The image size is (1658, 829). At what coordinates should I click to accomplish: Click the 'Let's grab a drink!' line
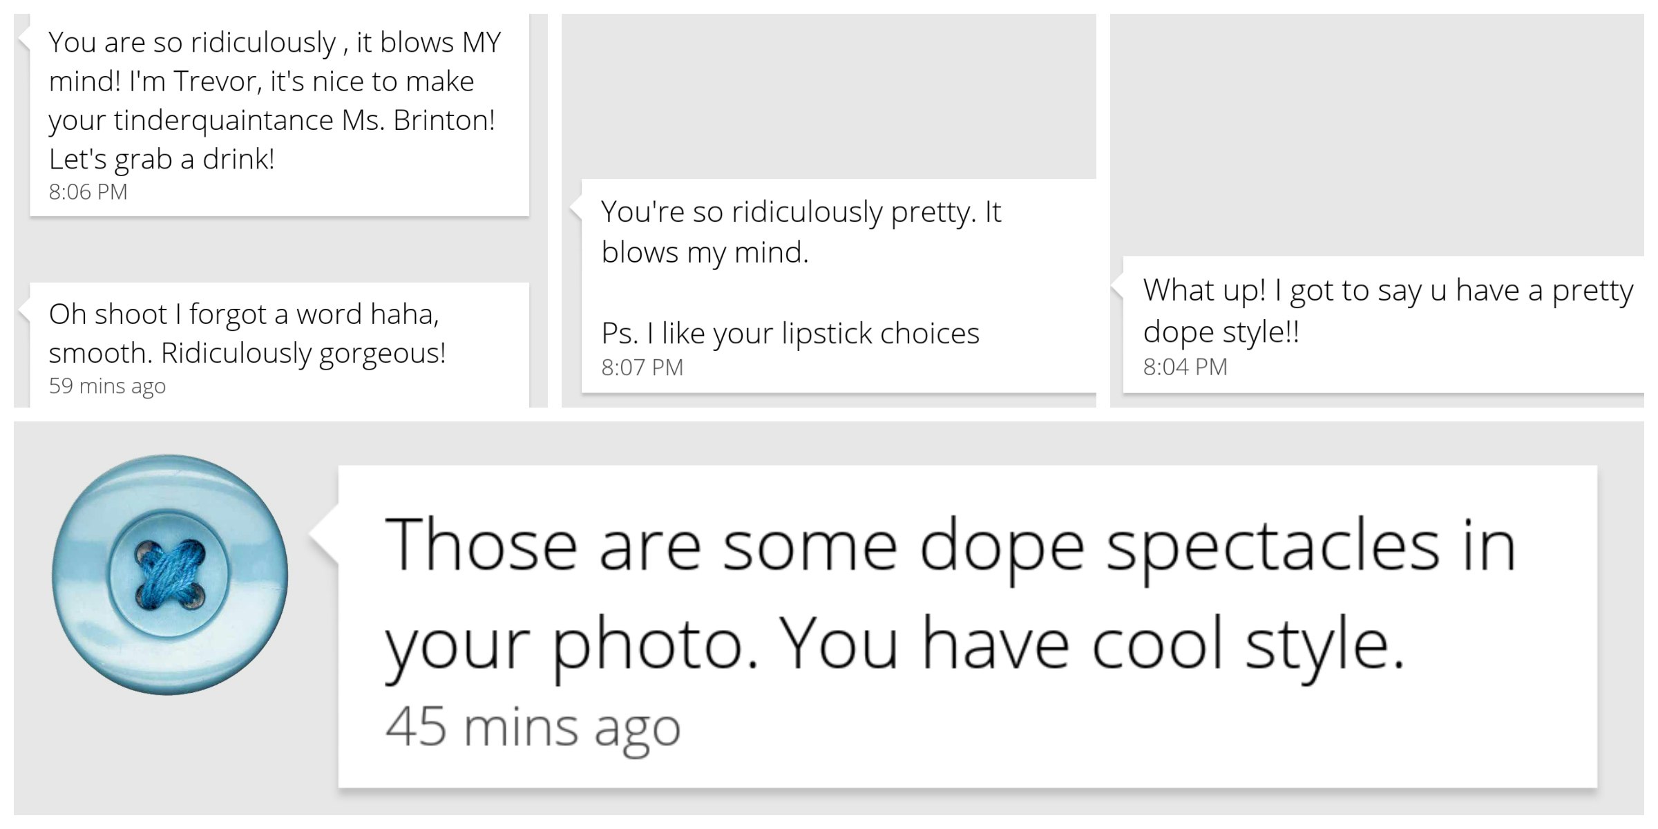point(162,160)
